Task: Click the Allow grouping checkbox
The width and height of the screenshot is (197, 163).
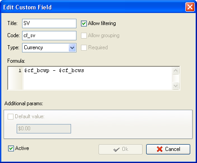Action: pos(84,36)
